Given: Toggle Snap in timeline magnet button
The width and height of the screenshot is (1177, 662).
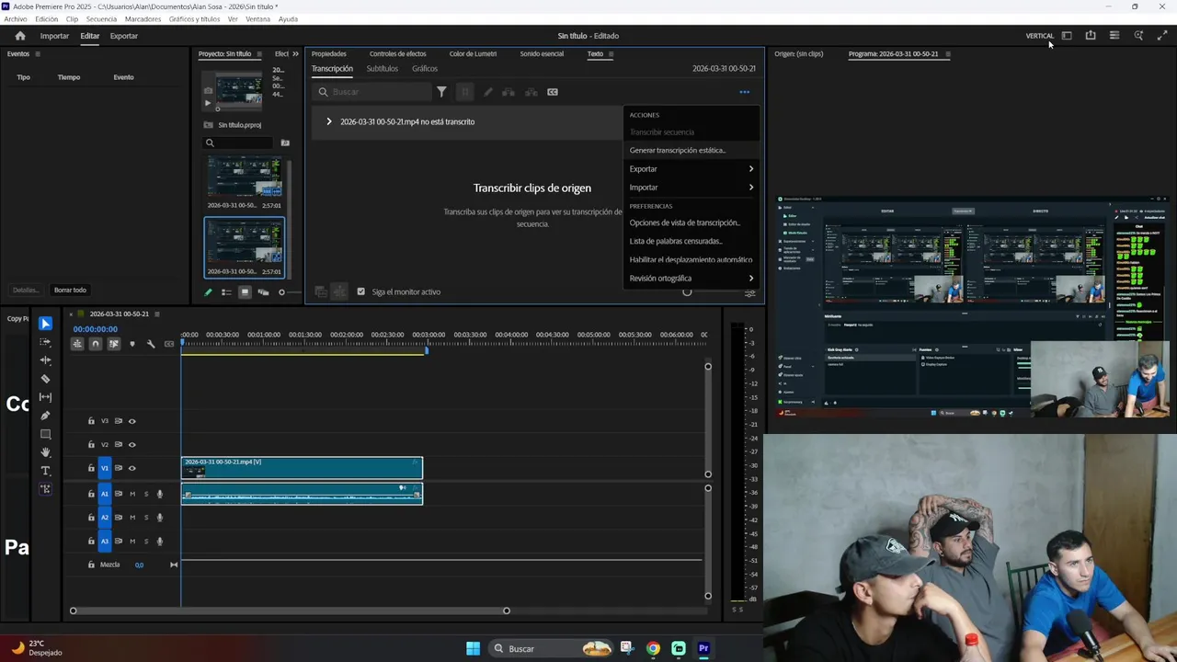Looking at the screenshot, I should pos(96,344).
